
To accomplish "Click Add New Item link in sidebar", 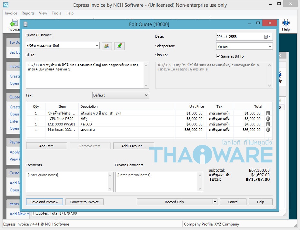I will click(19, 214).
